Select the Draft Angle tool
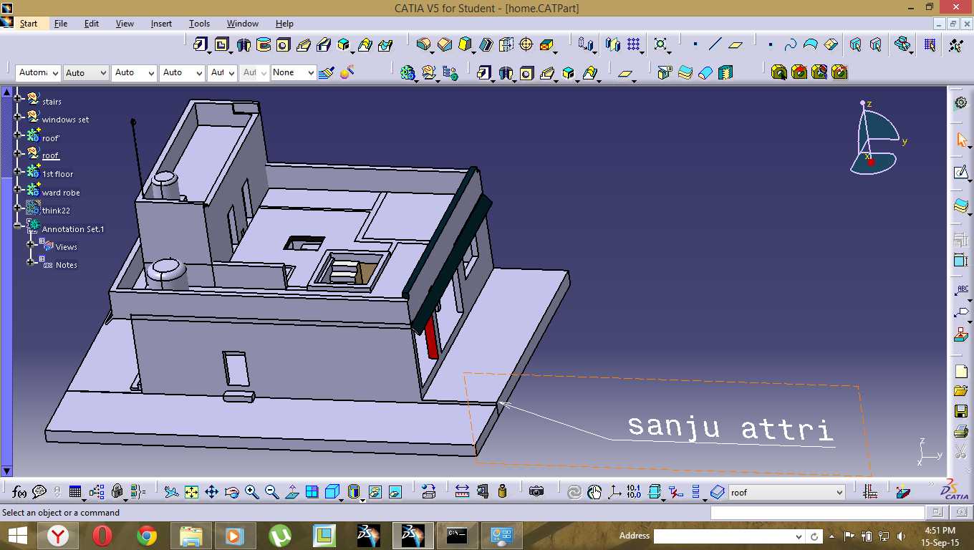This screenshot has width=974, height=550. point(466,44)
